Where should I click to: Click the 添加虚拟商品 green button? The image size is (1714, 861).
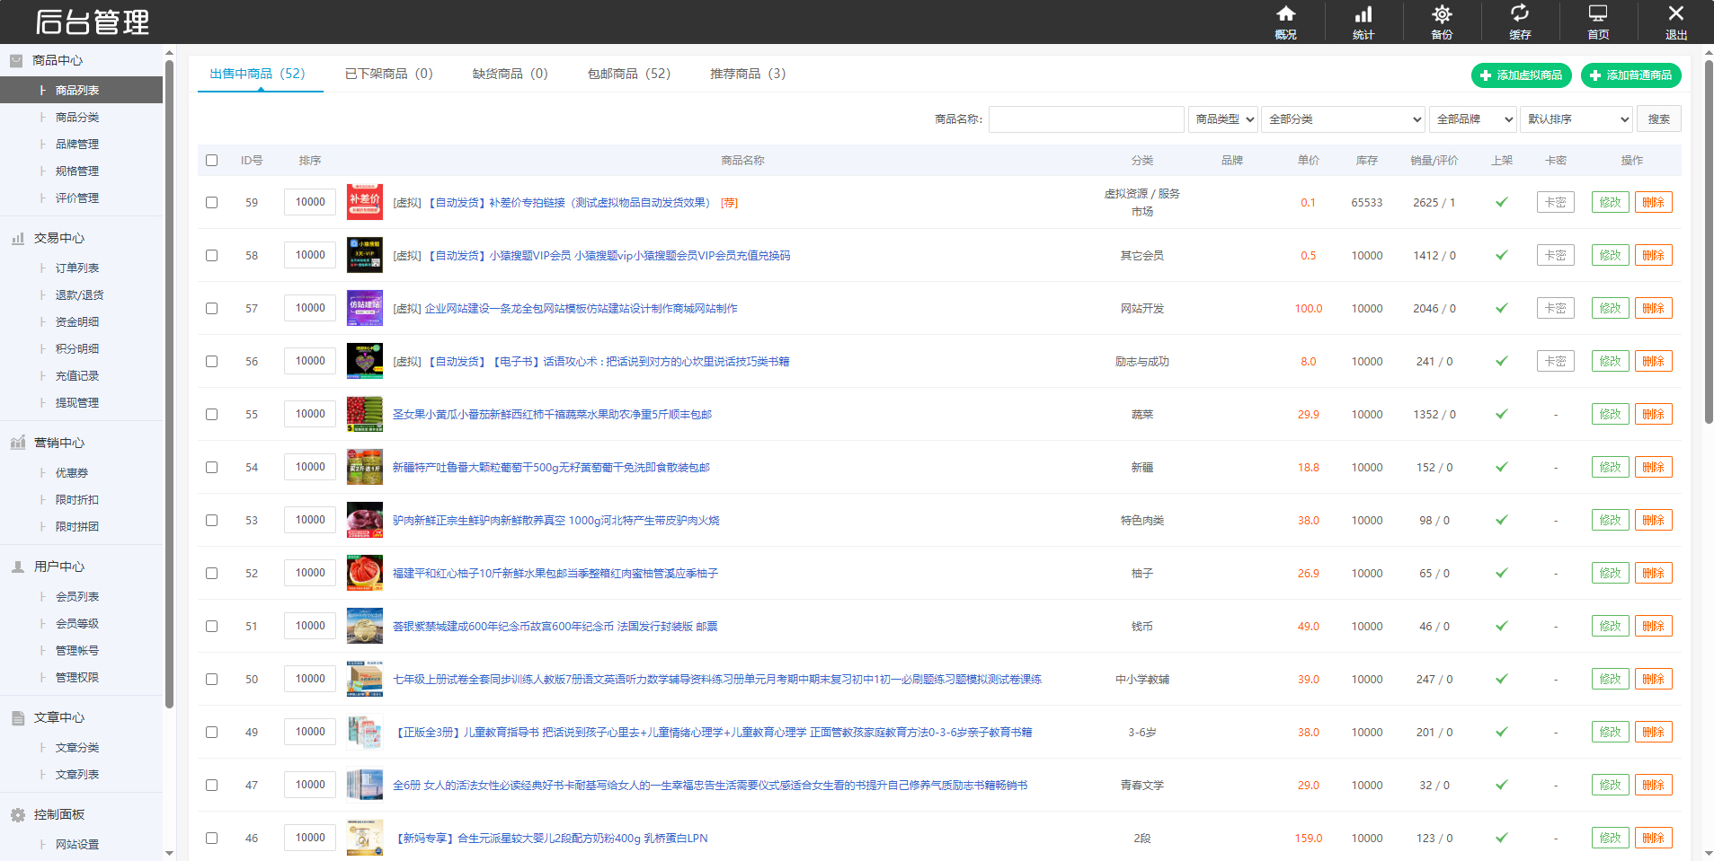pyautogui.click(x=1521, y=75)
